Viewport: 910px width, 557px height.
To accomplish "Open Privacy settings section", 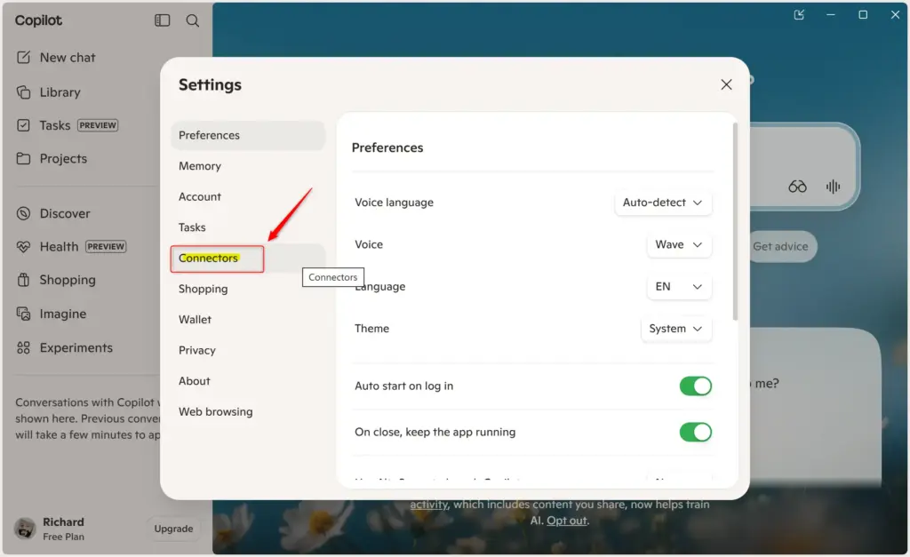I will 248,350.
